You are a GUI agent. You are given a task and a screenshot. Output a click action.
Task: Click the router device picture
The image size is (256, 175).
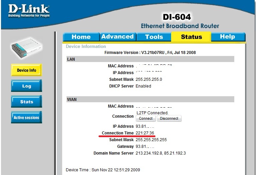point(27,48)
